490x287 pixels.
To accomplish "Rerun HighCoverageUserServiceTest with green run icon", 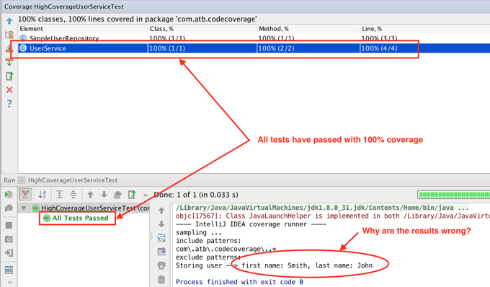I will (x=9, y=195).
